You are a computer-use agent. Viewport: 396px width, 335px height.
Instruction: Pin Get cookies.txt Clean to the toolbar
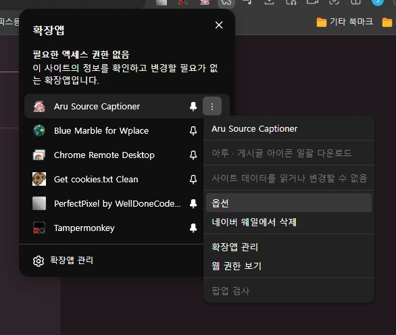click(x=193, y=179)
